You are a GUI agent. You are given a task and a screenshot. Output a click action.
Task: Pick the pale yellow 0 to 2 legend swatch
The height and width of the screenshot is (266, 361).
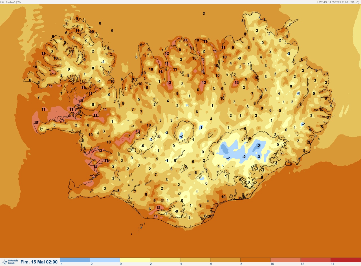tap(135, 260)
